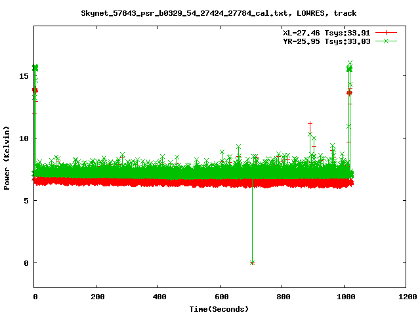This screenshot has height=315, width=420.
Task: Click the x-axis tick label 200
Action: (98, 297)
